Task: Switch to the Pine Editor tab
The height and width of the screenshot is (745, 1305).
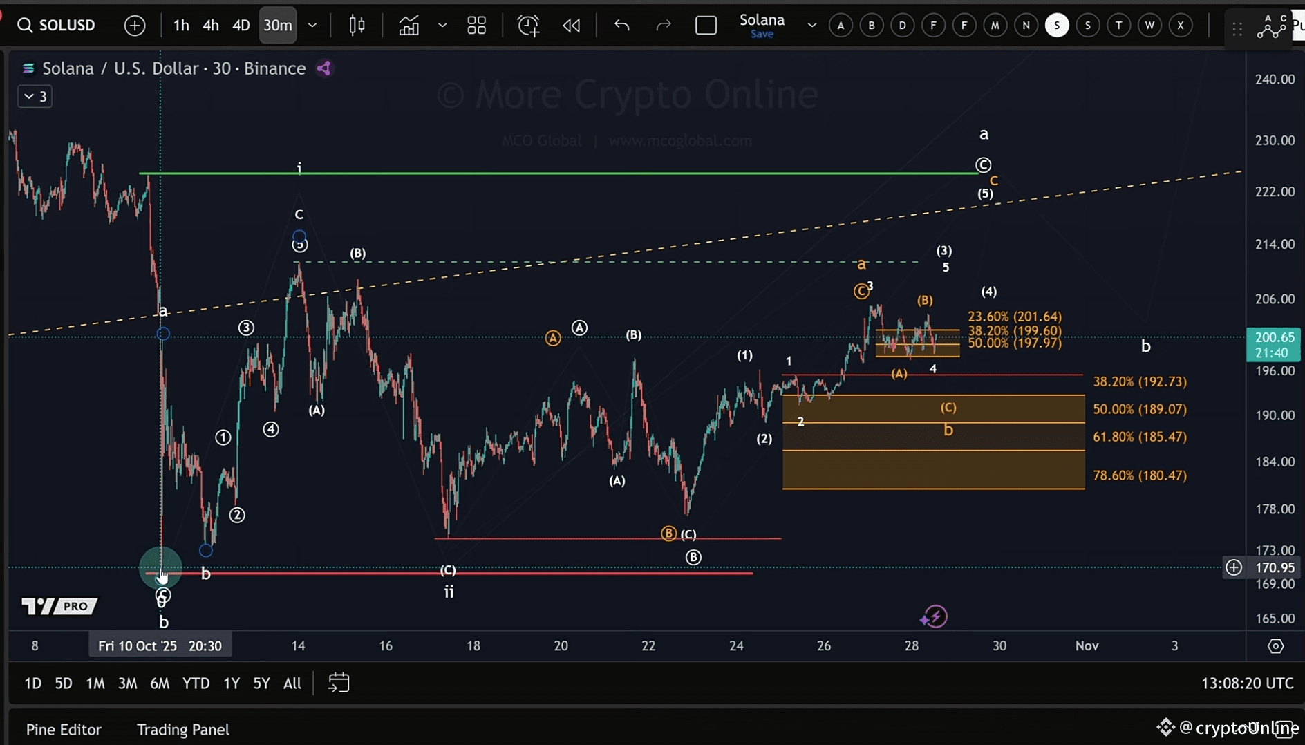Action: point(63,729)
